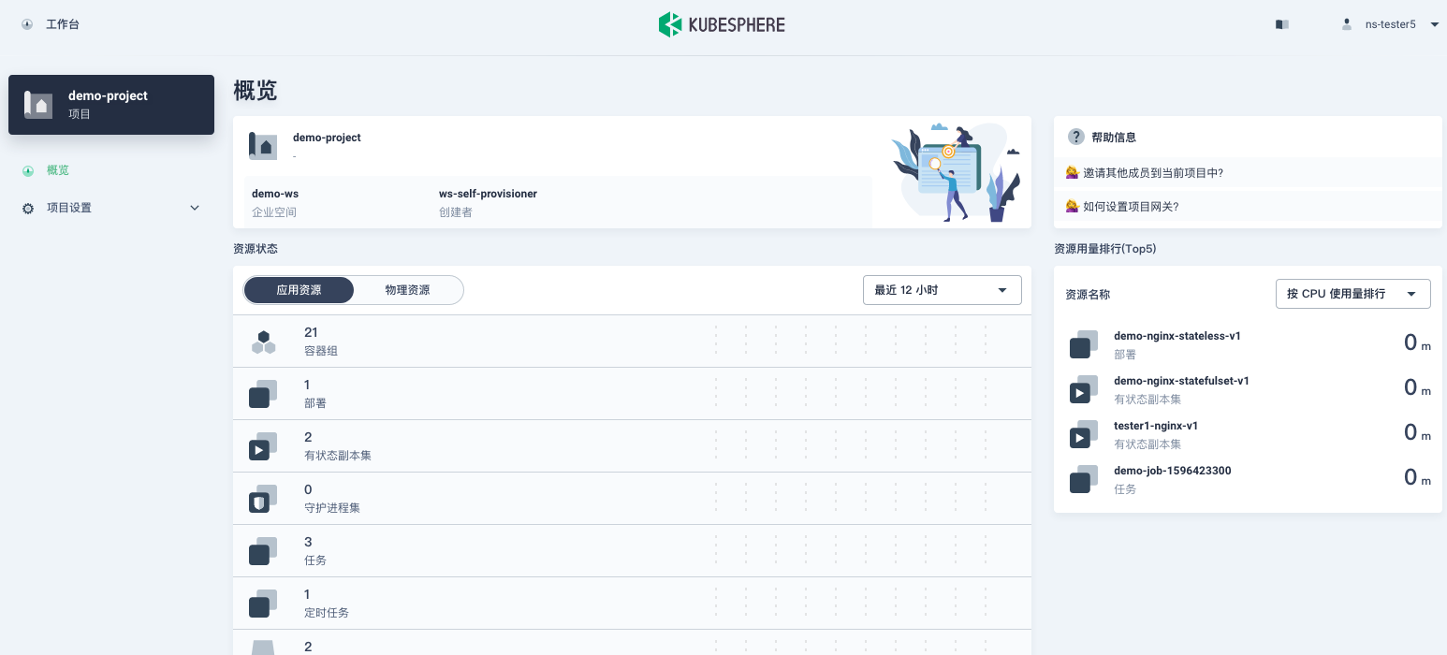1447x655 pixels.
Task: Click the KubeSphere logo
Action: click(x=722, y=24)
